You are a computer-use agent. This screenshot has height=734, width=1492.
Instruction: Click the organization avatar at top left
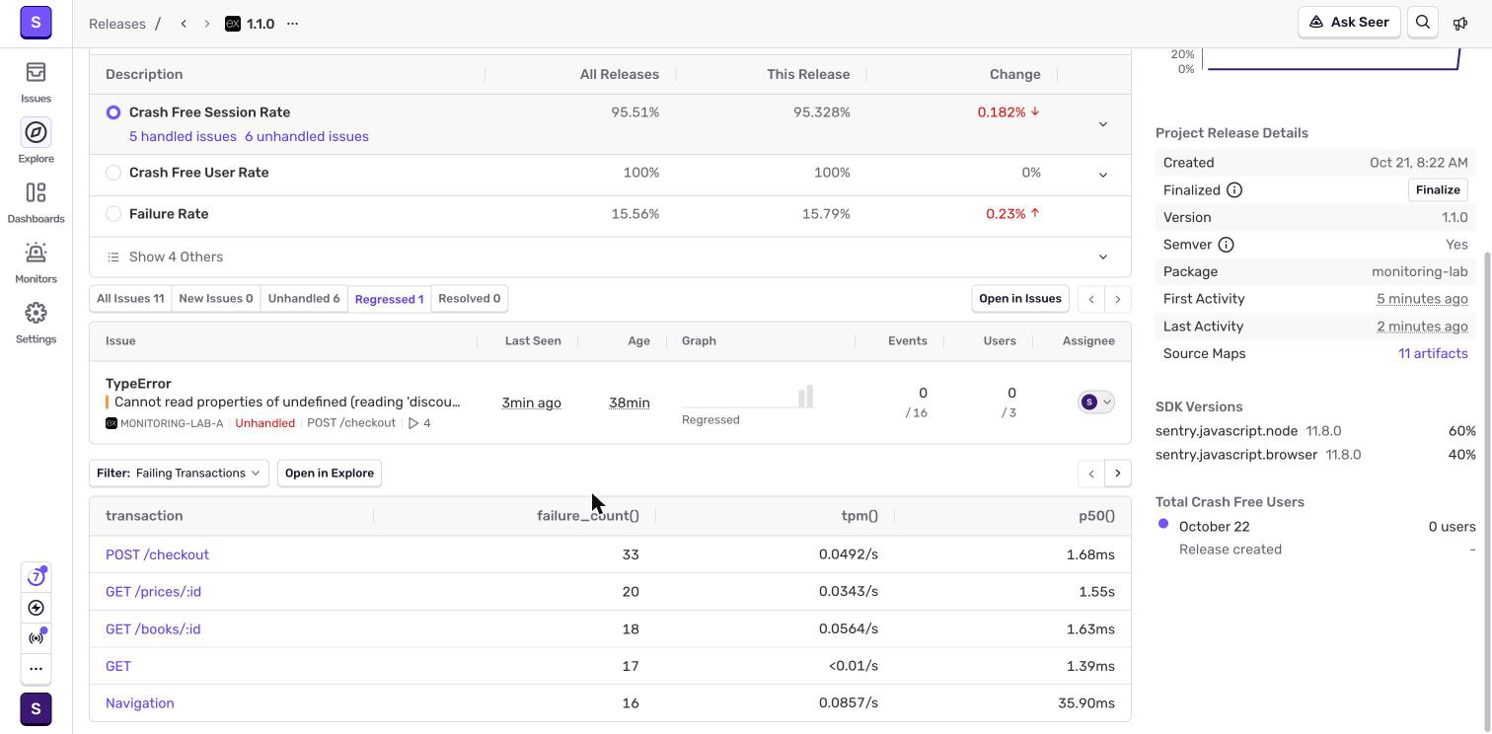click(36, 23)
